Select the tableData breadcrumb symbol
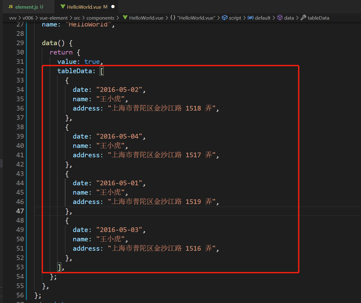The width and height of the screenshot is (361, 303). (318, 18)
